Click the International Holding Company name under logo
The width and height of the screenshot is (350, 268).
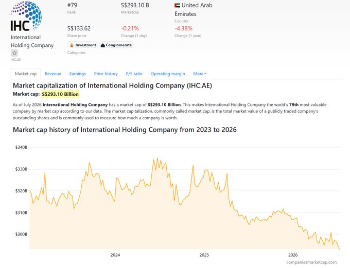point(32,41)
